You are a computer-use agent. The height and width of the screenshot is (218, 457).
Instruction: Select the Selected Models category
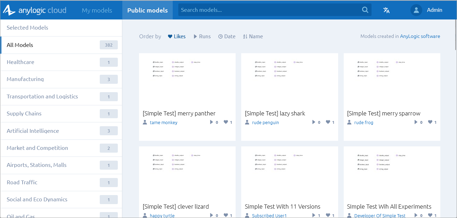point(61,28)
